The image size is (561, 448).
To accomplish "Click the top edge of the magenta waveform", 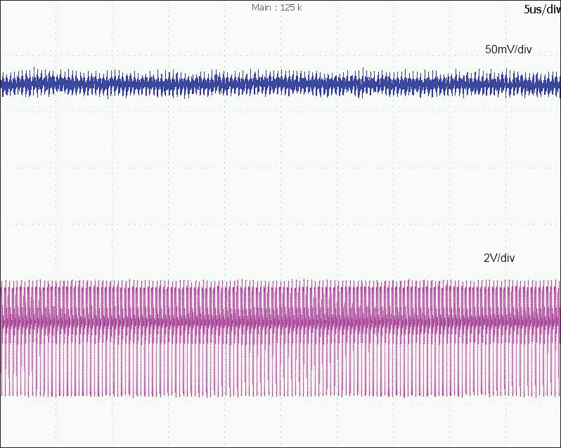I will [281, 282].
